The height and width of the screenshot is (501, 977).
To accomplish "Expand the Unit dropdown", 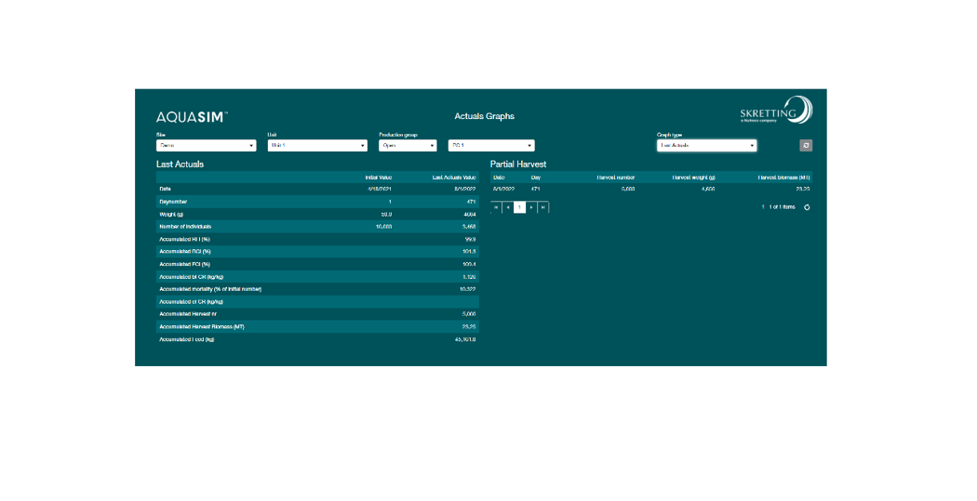I will coord(317,145).
